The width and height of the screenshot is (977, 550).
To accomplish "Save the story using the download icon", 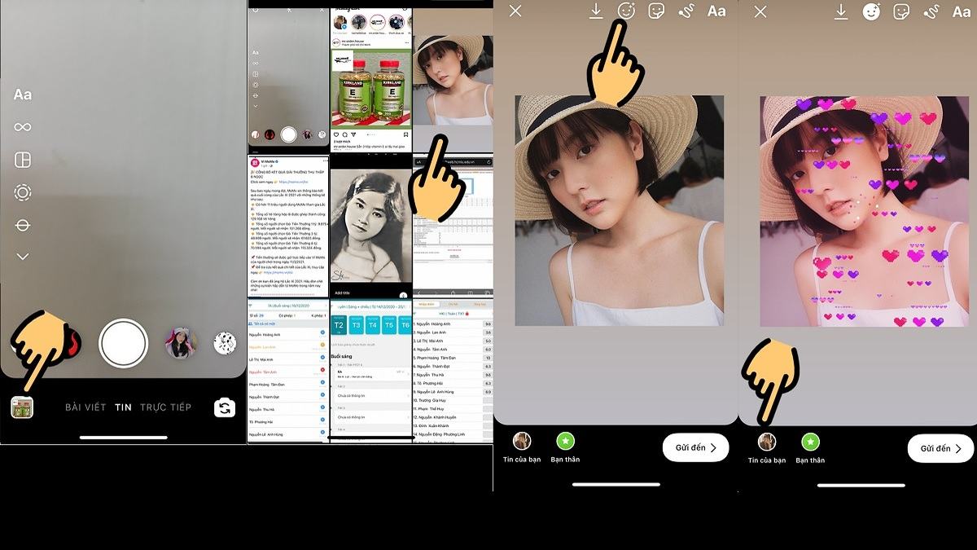I will (596, 11).
